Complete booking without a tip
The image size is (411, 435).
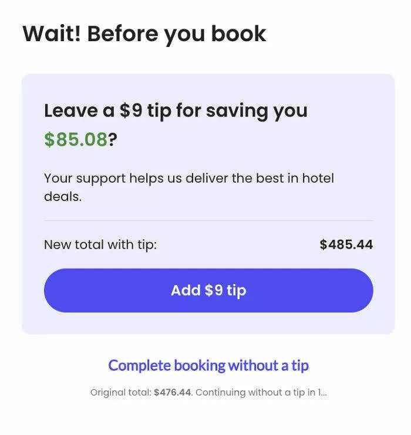(x=208, y=366)
